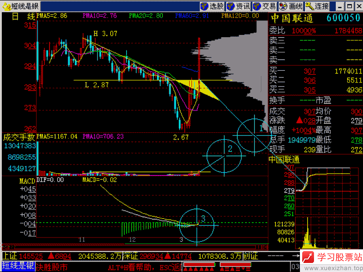Click the 2.67 low price label
This screenshot has height=272, width=363.
[x=181, y=137]
